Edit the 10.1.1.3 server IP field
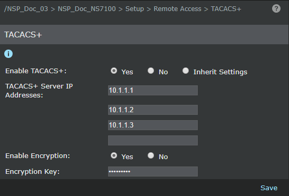 coord(153,125)
